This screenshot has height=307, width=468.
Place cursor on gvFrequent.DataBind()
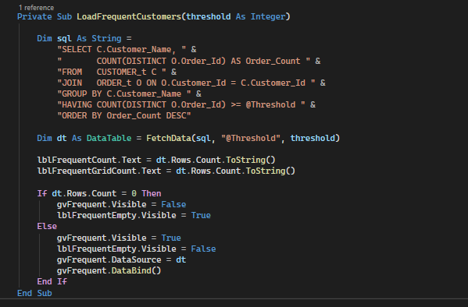pyautogui.click(x=109, y=270)
